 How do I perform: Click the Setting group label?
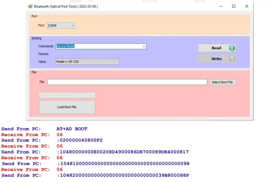coord(36,38)
